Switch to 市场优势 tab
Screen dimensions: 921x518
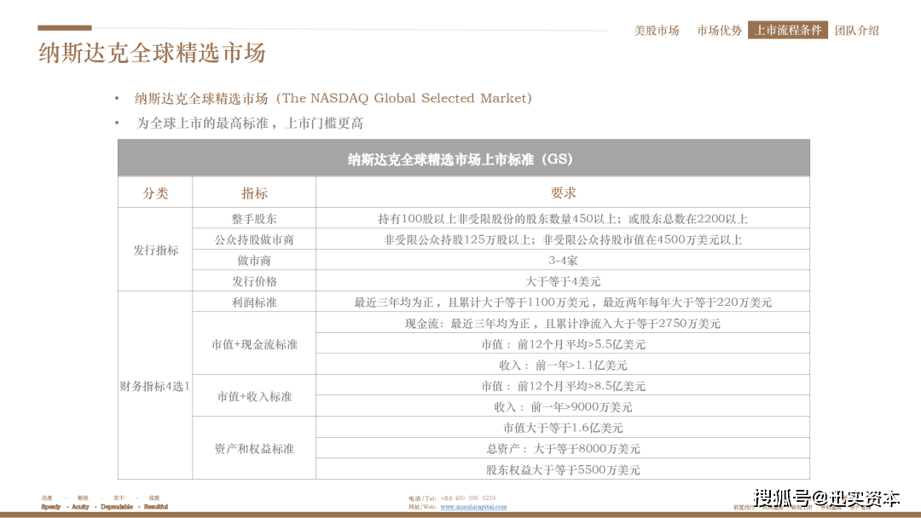pos(719,31)
